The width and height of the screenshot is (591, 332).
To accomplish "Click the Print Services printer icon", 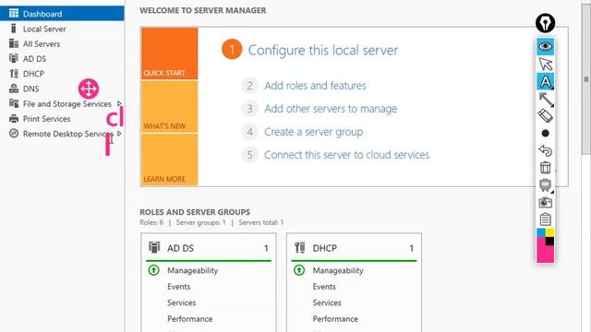I will tap(14, 119).
